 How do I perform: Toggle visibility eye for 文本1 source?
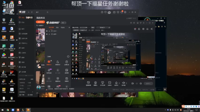coord(47,31)
